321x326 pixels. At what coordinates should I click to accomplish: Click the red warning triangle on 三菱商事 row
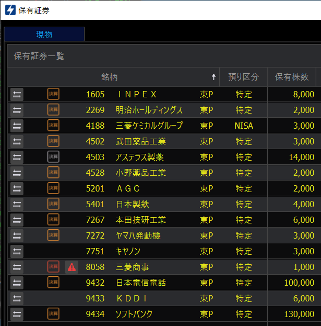(72, 267)
